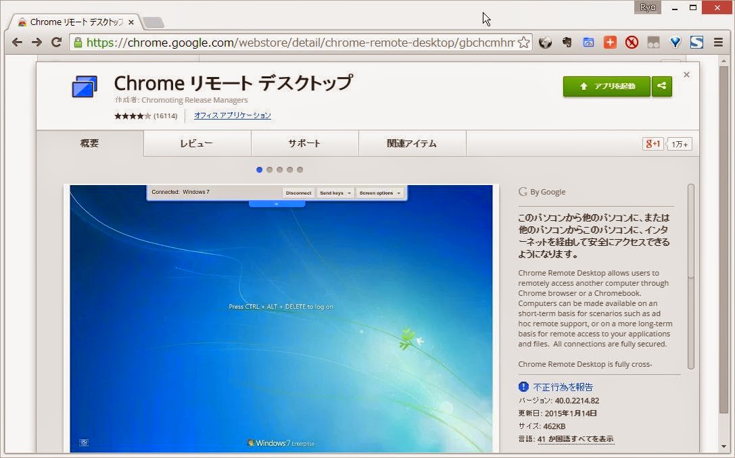This screenshot has height=458, width=735.
Task: Reload the page with the refresh icon
Action: coord(57,43)
